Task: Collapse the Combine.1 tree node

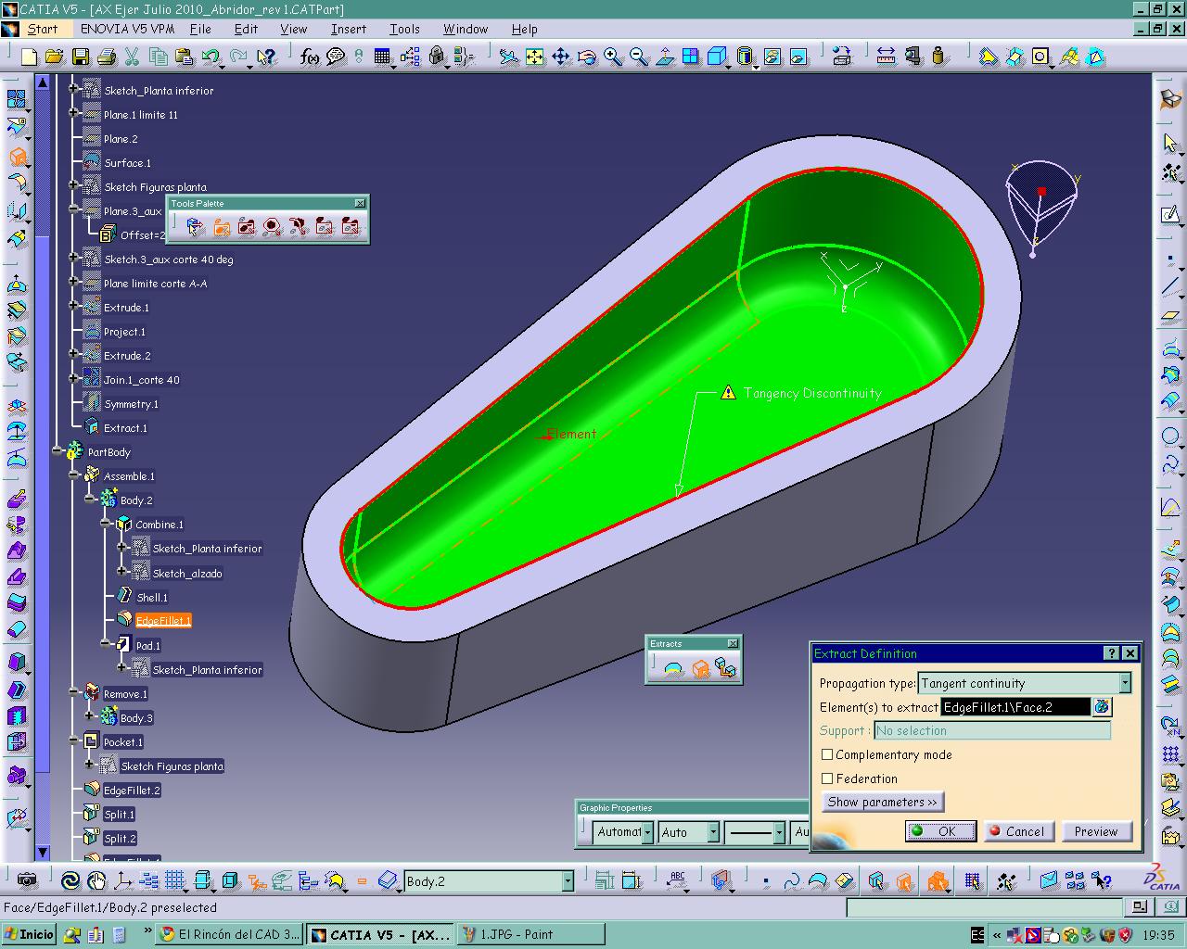Action: coord(106,524)
